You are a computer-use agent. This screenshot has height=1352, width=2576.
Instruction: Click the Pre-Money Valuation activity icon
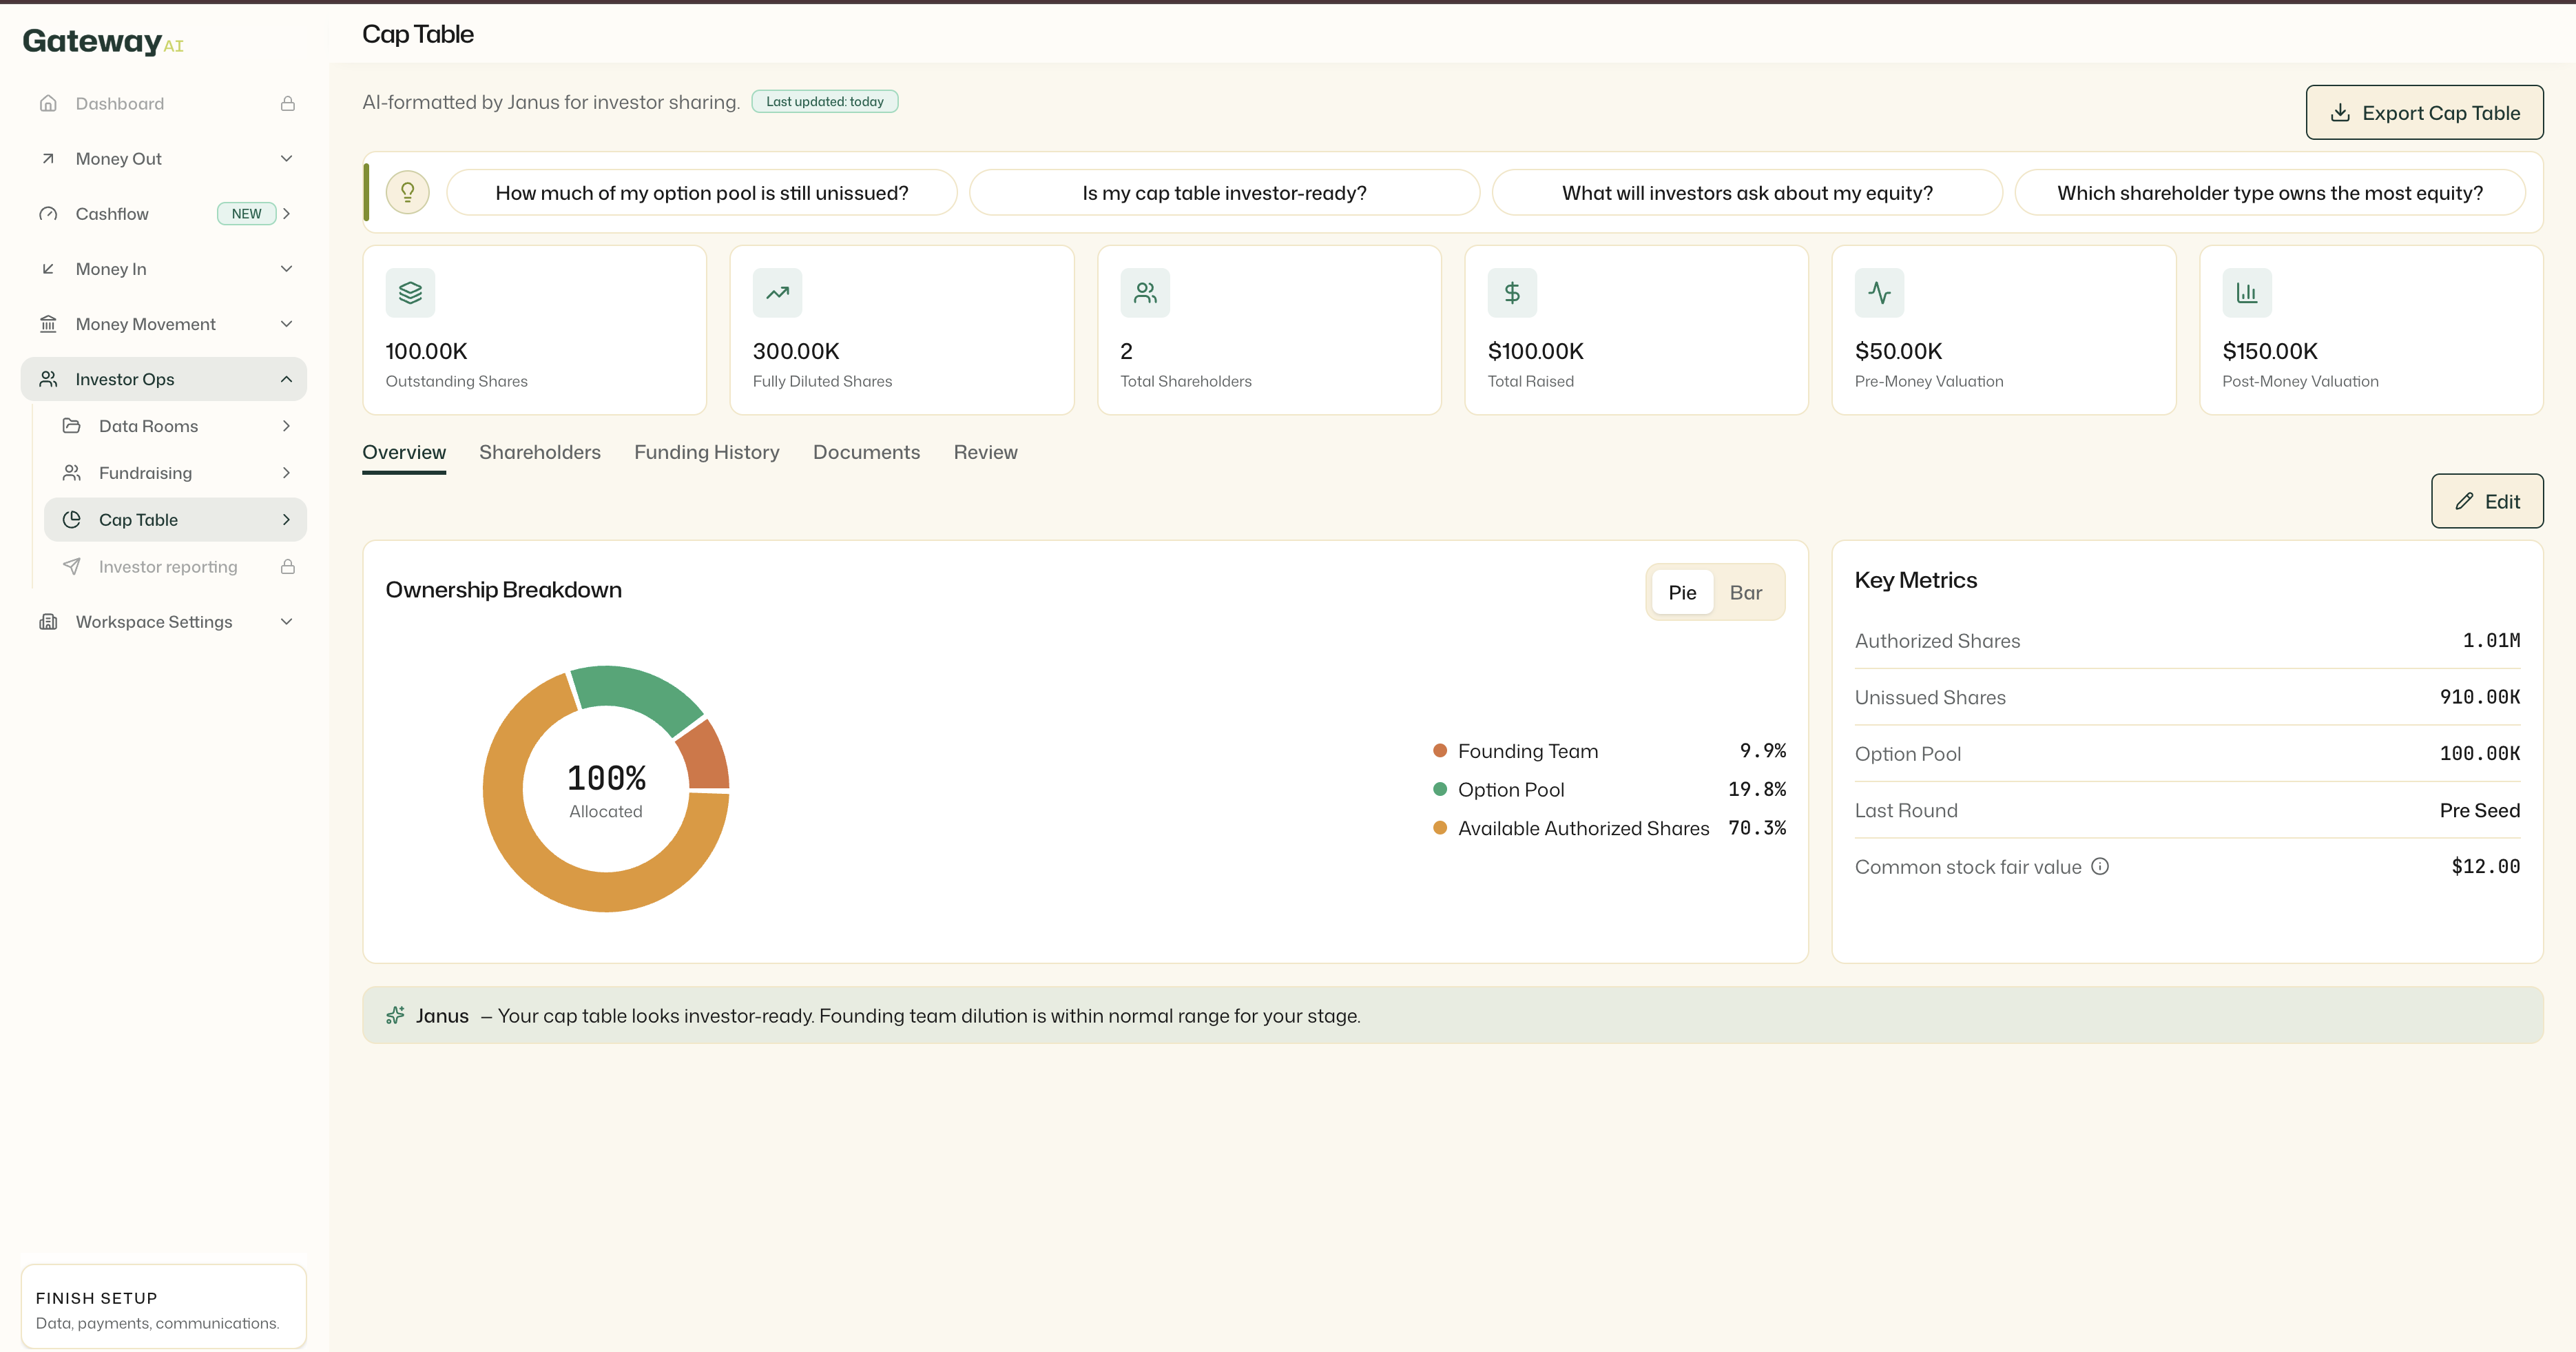pos(1880,292)
